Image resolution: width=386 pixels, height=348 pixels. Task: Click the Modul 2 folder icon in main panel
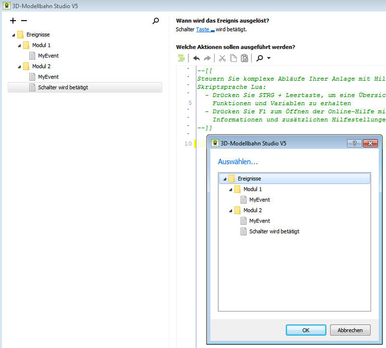click(x=26, y=66)
